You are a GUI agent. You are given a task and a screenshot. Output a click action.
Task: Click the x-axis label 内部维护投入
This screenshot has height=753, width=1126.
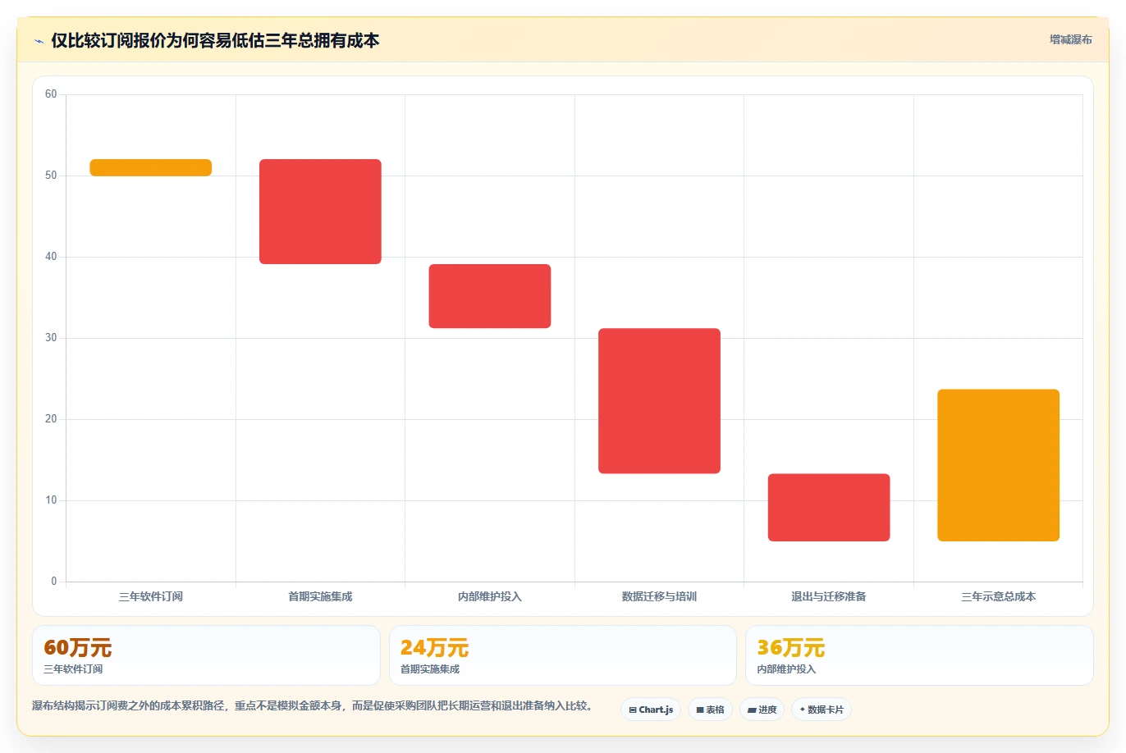click(490, 596)
